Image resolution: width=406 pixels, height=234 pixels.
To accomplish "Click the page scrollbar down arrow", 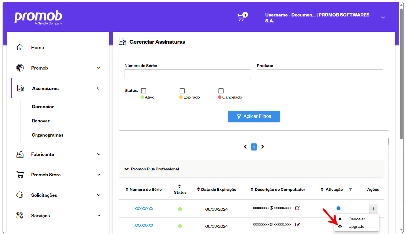I will [401, 229].
